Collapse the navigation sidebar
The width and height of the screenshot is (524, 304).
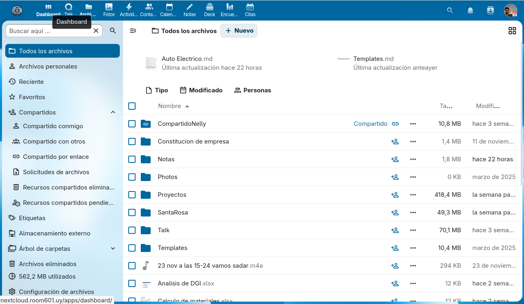[133, 31]
